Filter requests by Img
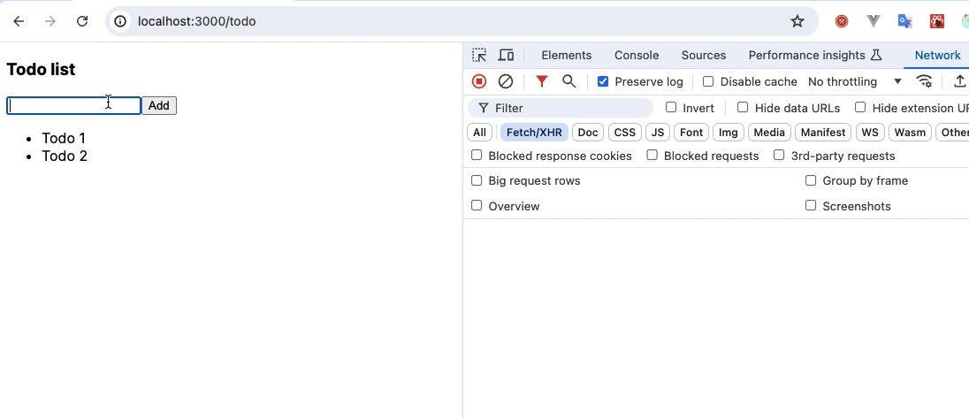Viewport: 969px width, 419px height. [x=728, y=133]
